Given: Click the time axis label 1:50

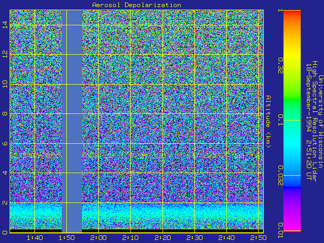Looking at the screenshot, I should 66,238.
